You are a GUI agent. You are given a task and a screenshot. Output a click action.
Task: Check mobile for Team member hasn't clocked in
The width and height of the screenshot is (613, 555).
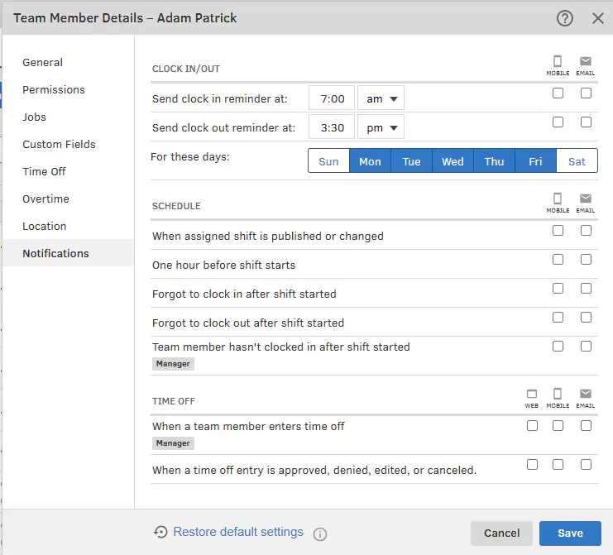coord(558,346)
